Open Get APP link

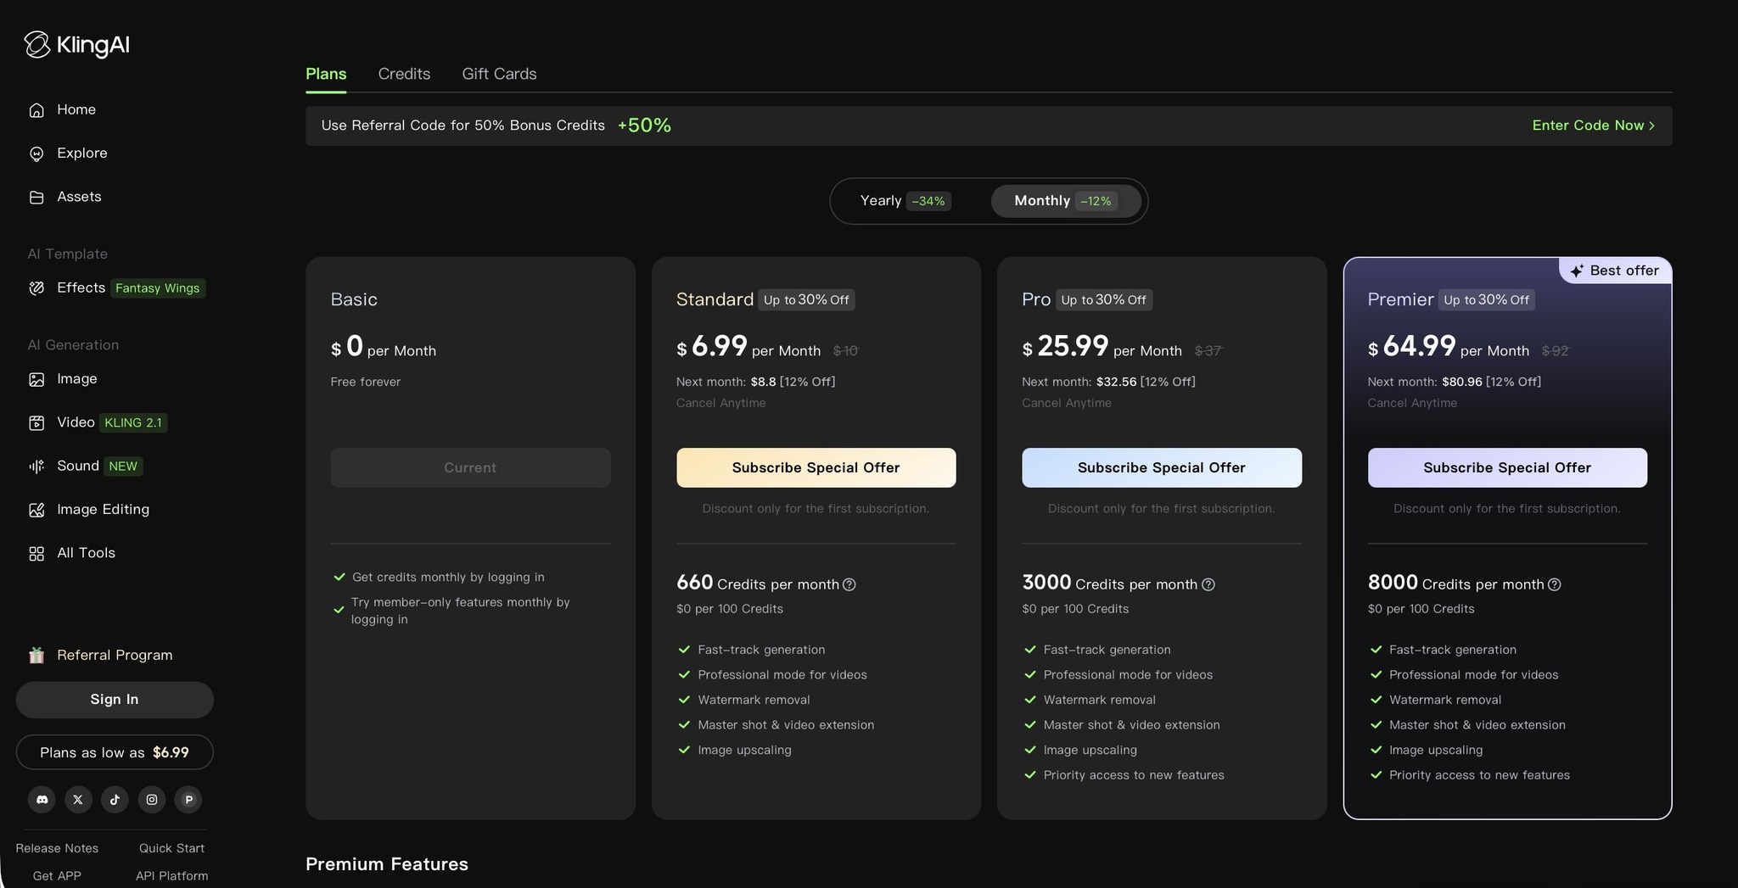(57, 876)
